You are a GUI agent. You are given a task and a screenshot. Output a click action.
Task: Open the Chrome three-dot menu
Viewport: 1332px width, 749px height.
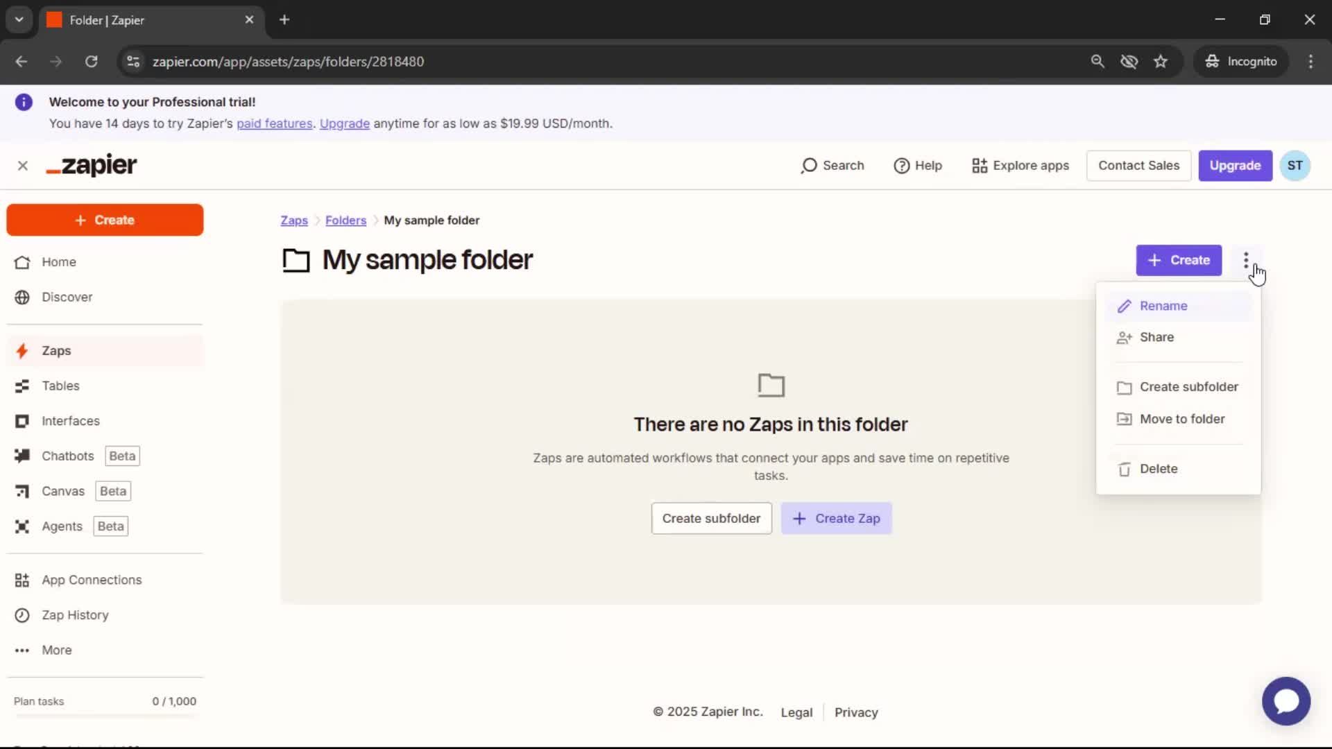[x=1310, y=62]
